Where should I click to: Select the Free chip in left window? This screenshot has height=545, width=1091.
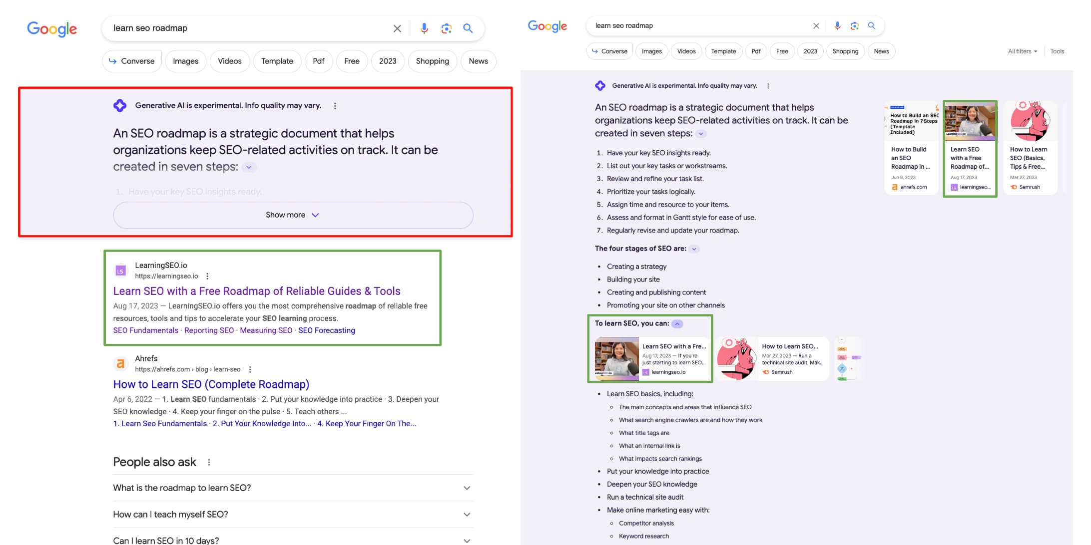click(352, 61)
